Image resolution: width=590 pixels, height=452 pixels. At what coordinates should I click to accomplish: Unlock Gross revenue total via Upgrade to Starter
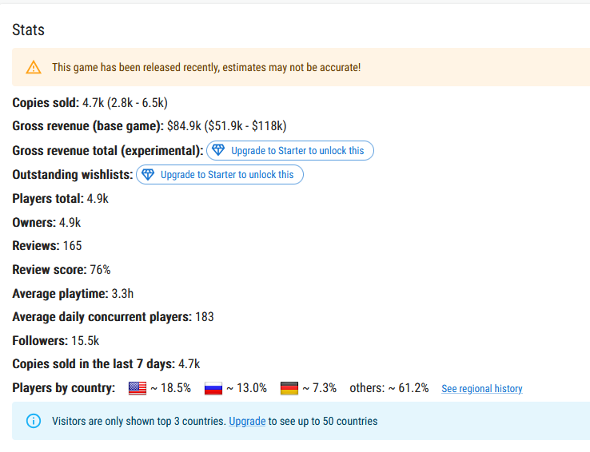click(290, 151)
